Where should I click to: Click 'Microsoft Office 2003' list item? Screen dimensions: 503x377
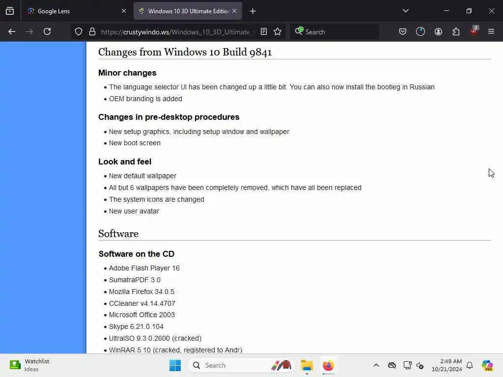142,315
